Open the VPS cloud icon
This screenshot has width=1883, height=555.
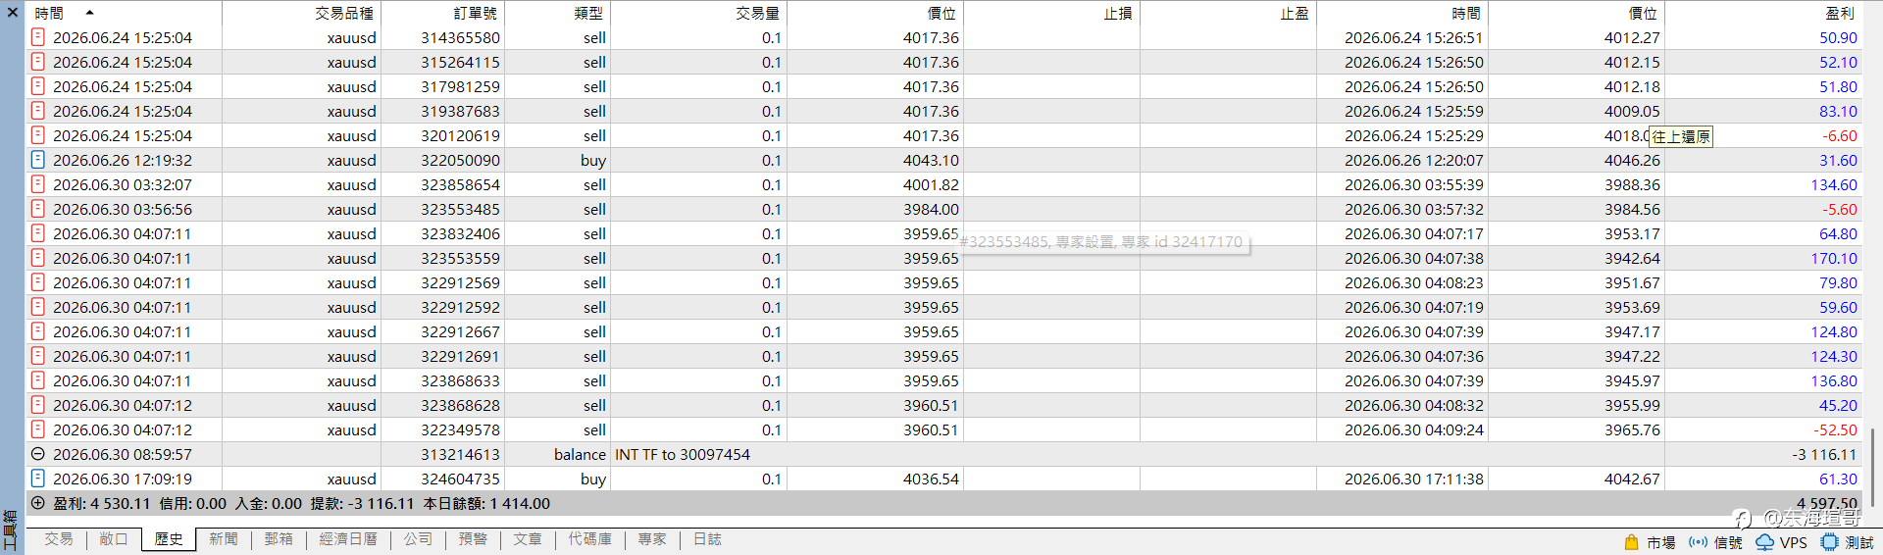[x=1764, y=542]
